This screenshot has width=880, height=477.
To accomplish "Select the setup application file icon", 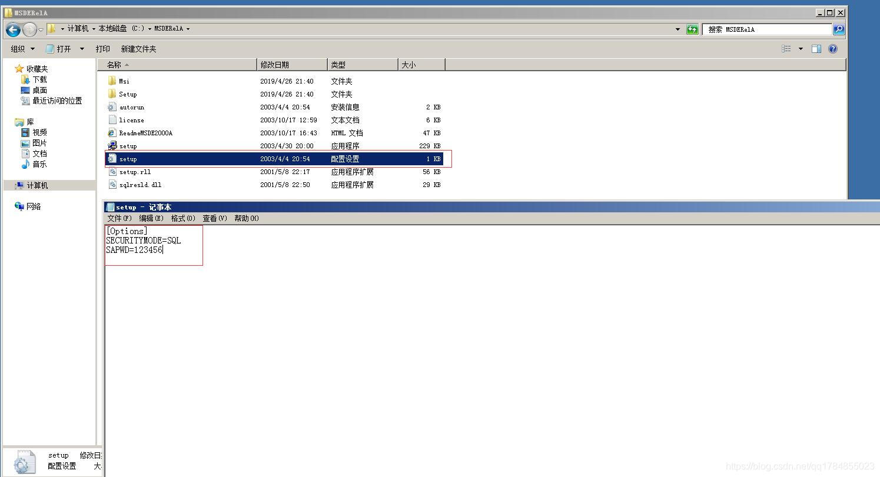I will (x=112, y=146).
